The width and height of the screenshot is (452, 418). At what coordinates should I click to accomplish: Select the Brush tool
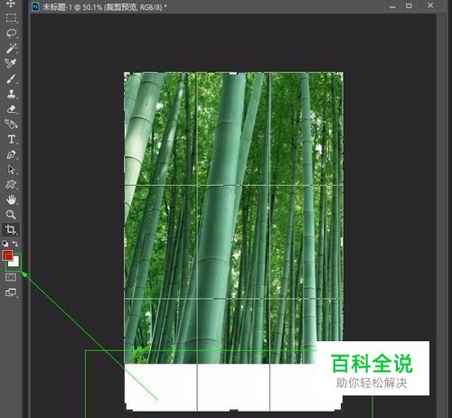tap(11, 79)
